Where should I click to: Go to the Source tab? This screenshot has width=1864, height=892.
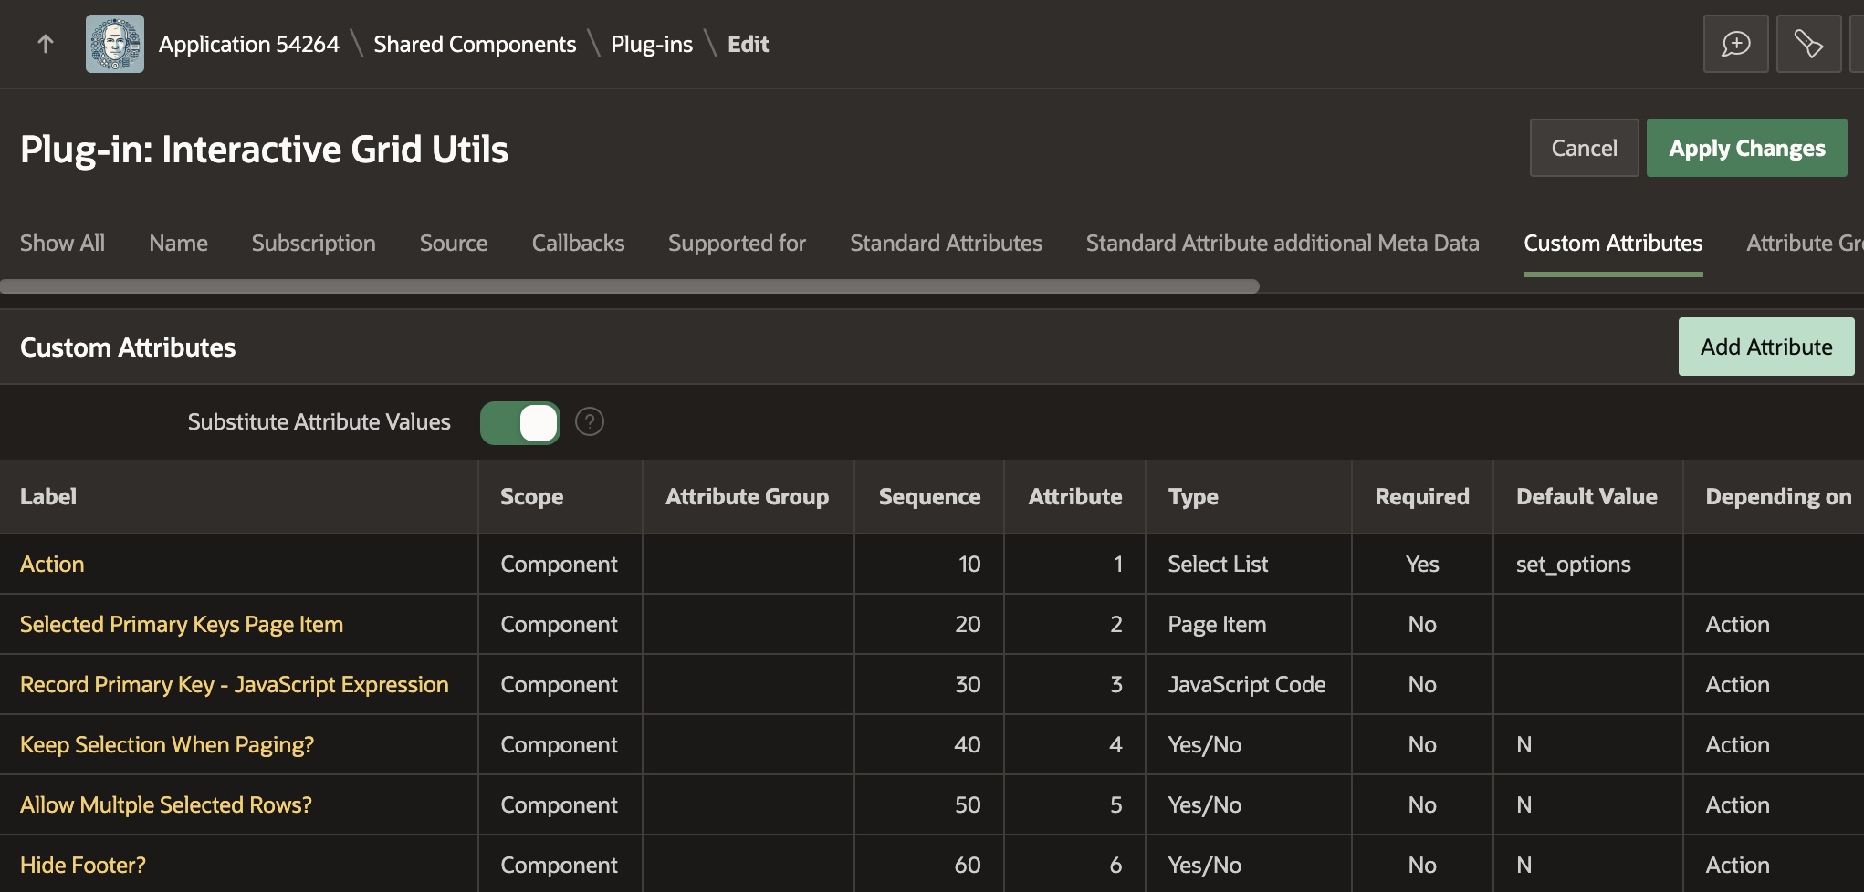454,244
